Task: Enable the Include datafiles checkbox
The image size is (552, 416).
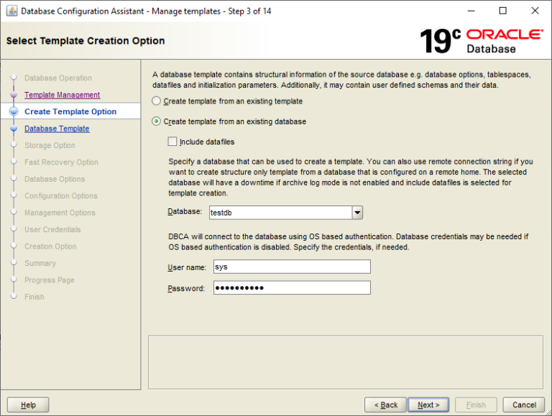Action: click(172, 142)
